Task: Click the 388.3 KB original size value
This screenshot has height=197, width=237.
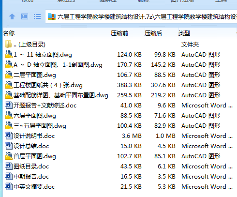Action: coord(129,85)
